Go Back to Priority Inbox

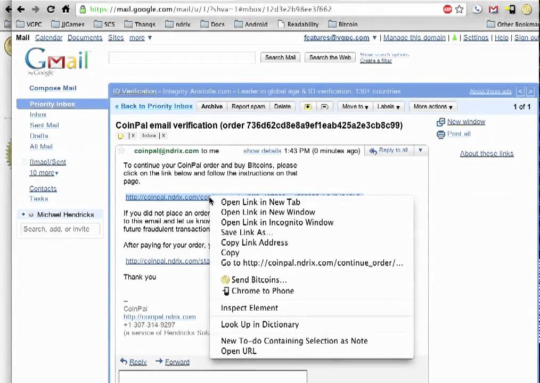(x=154, y=106)
